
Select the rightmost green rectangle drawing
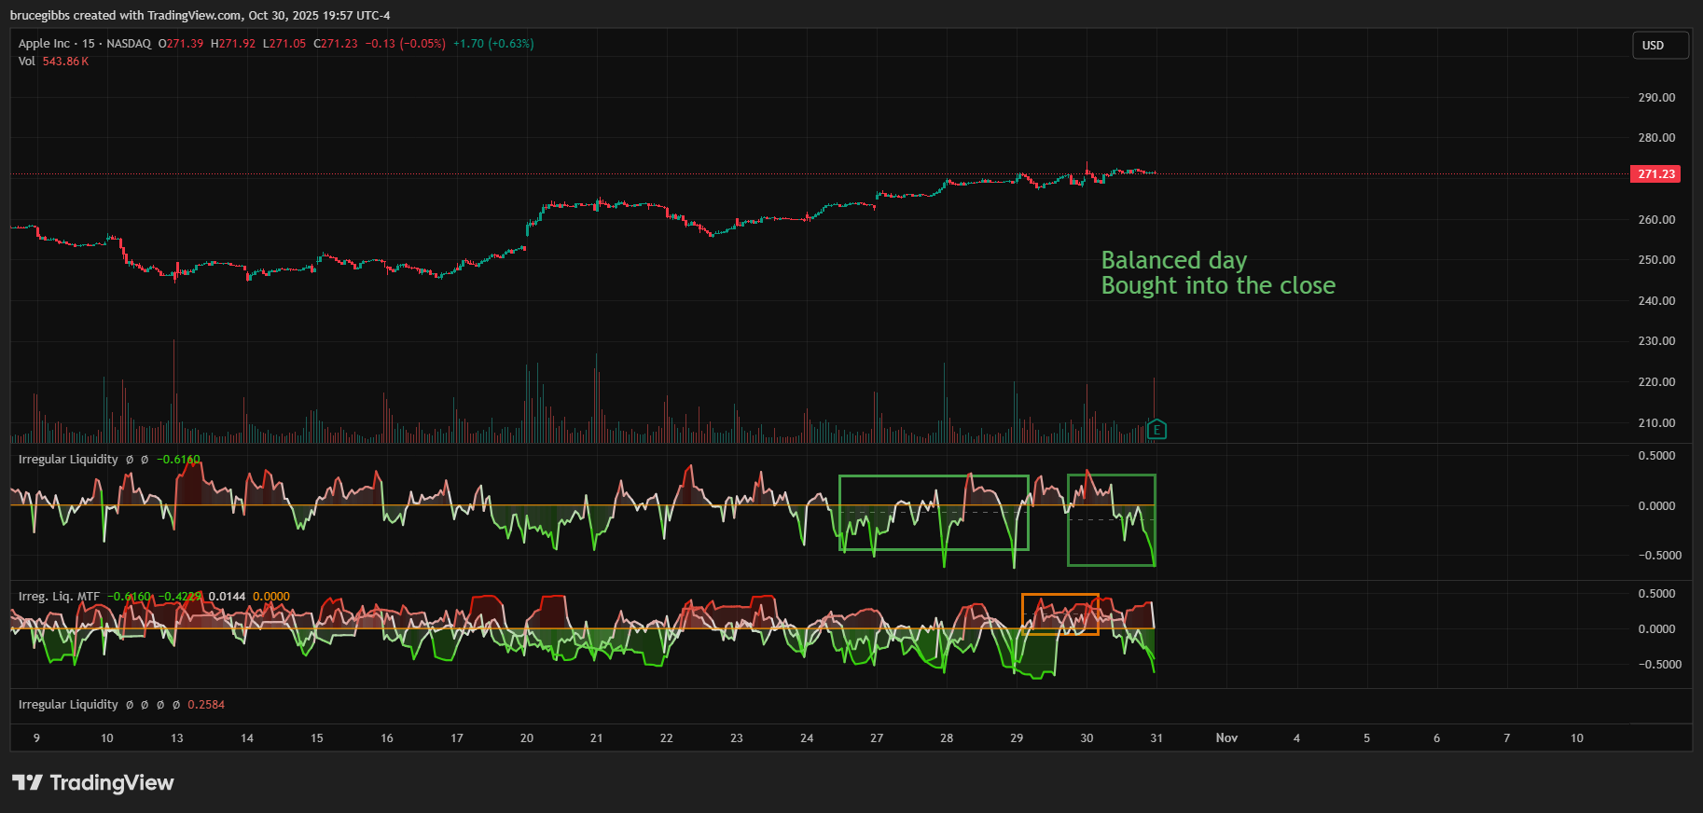click(x=1111, y=475)
